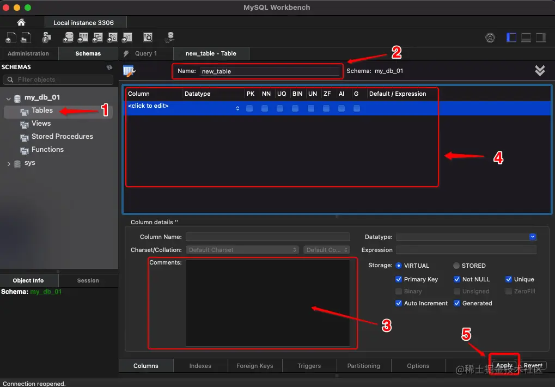Screen dimensions: 555x387
Task: Open an SQL script file icon
Action: (x=26, y=38)
